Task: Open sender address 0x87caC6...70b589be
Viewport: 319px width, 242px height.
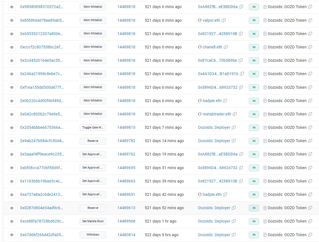Action: click(x=217, y=61)
